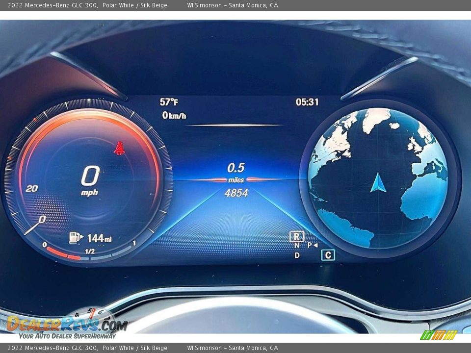This screenshot has height=353, width=471.
Task: Select the D drive gear letter
Action: [297, 255]
